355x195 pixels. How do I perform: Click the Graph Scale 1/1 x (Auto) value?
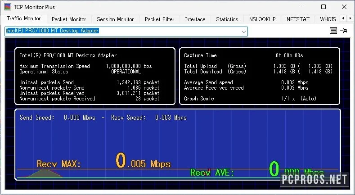tap(299, 99)
